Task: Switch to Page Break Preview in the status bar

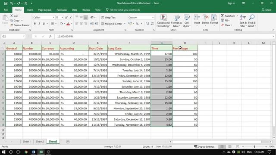Action: coord(237,146)
